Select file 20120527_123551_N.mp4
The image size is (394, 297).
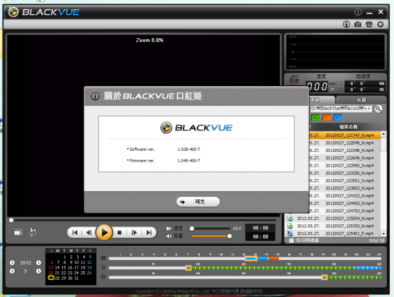345,181
